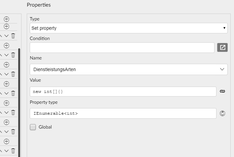Click the Condition input field
Viewport: 234px width, 157px height.
(122, 48)
